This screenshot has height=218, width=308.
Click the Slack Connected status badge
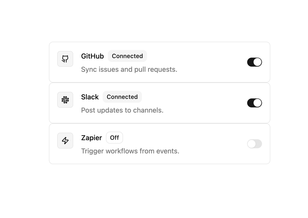(122, 97)
